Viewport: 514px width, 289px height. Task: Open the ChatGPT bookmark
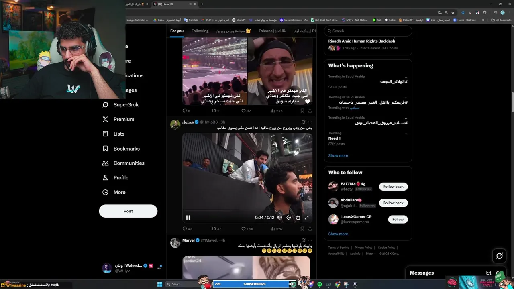(x=239, y=20)
